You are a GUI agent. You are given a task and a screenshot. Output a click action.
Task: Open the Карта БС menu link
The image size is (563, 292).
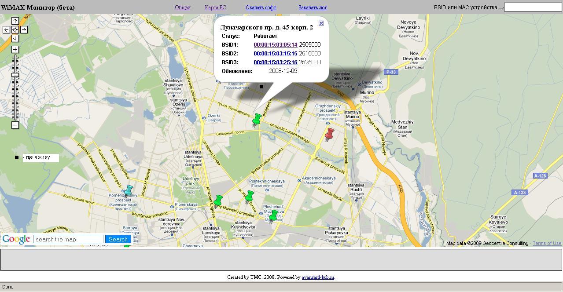[x=215, y=7]
